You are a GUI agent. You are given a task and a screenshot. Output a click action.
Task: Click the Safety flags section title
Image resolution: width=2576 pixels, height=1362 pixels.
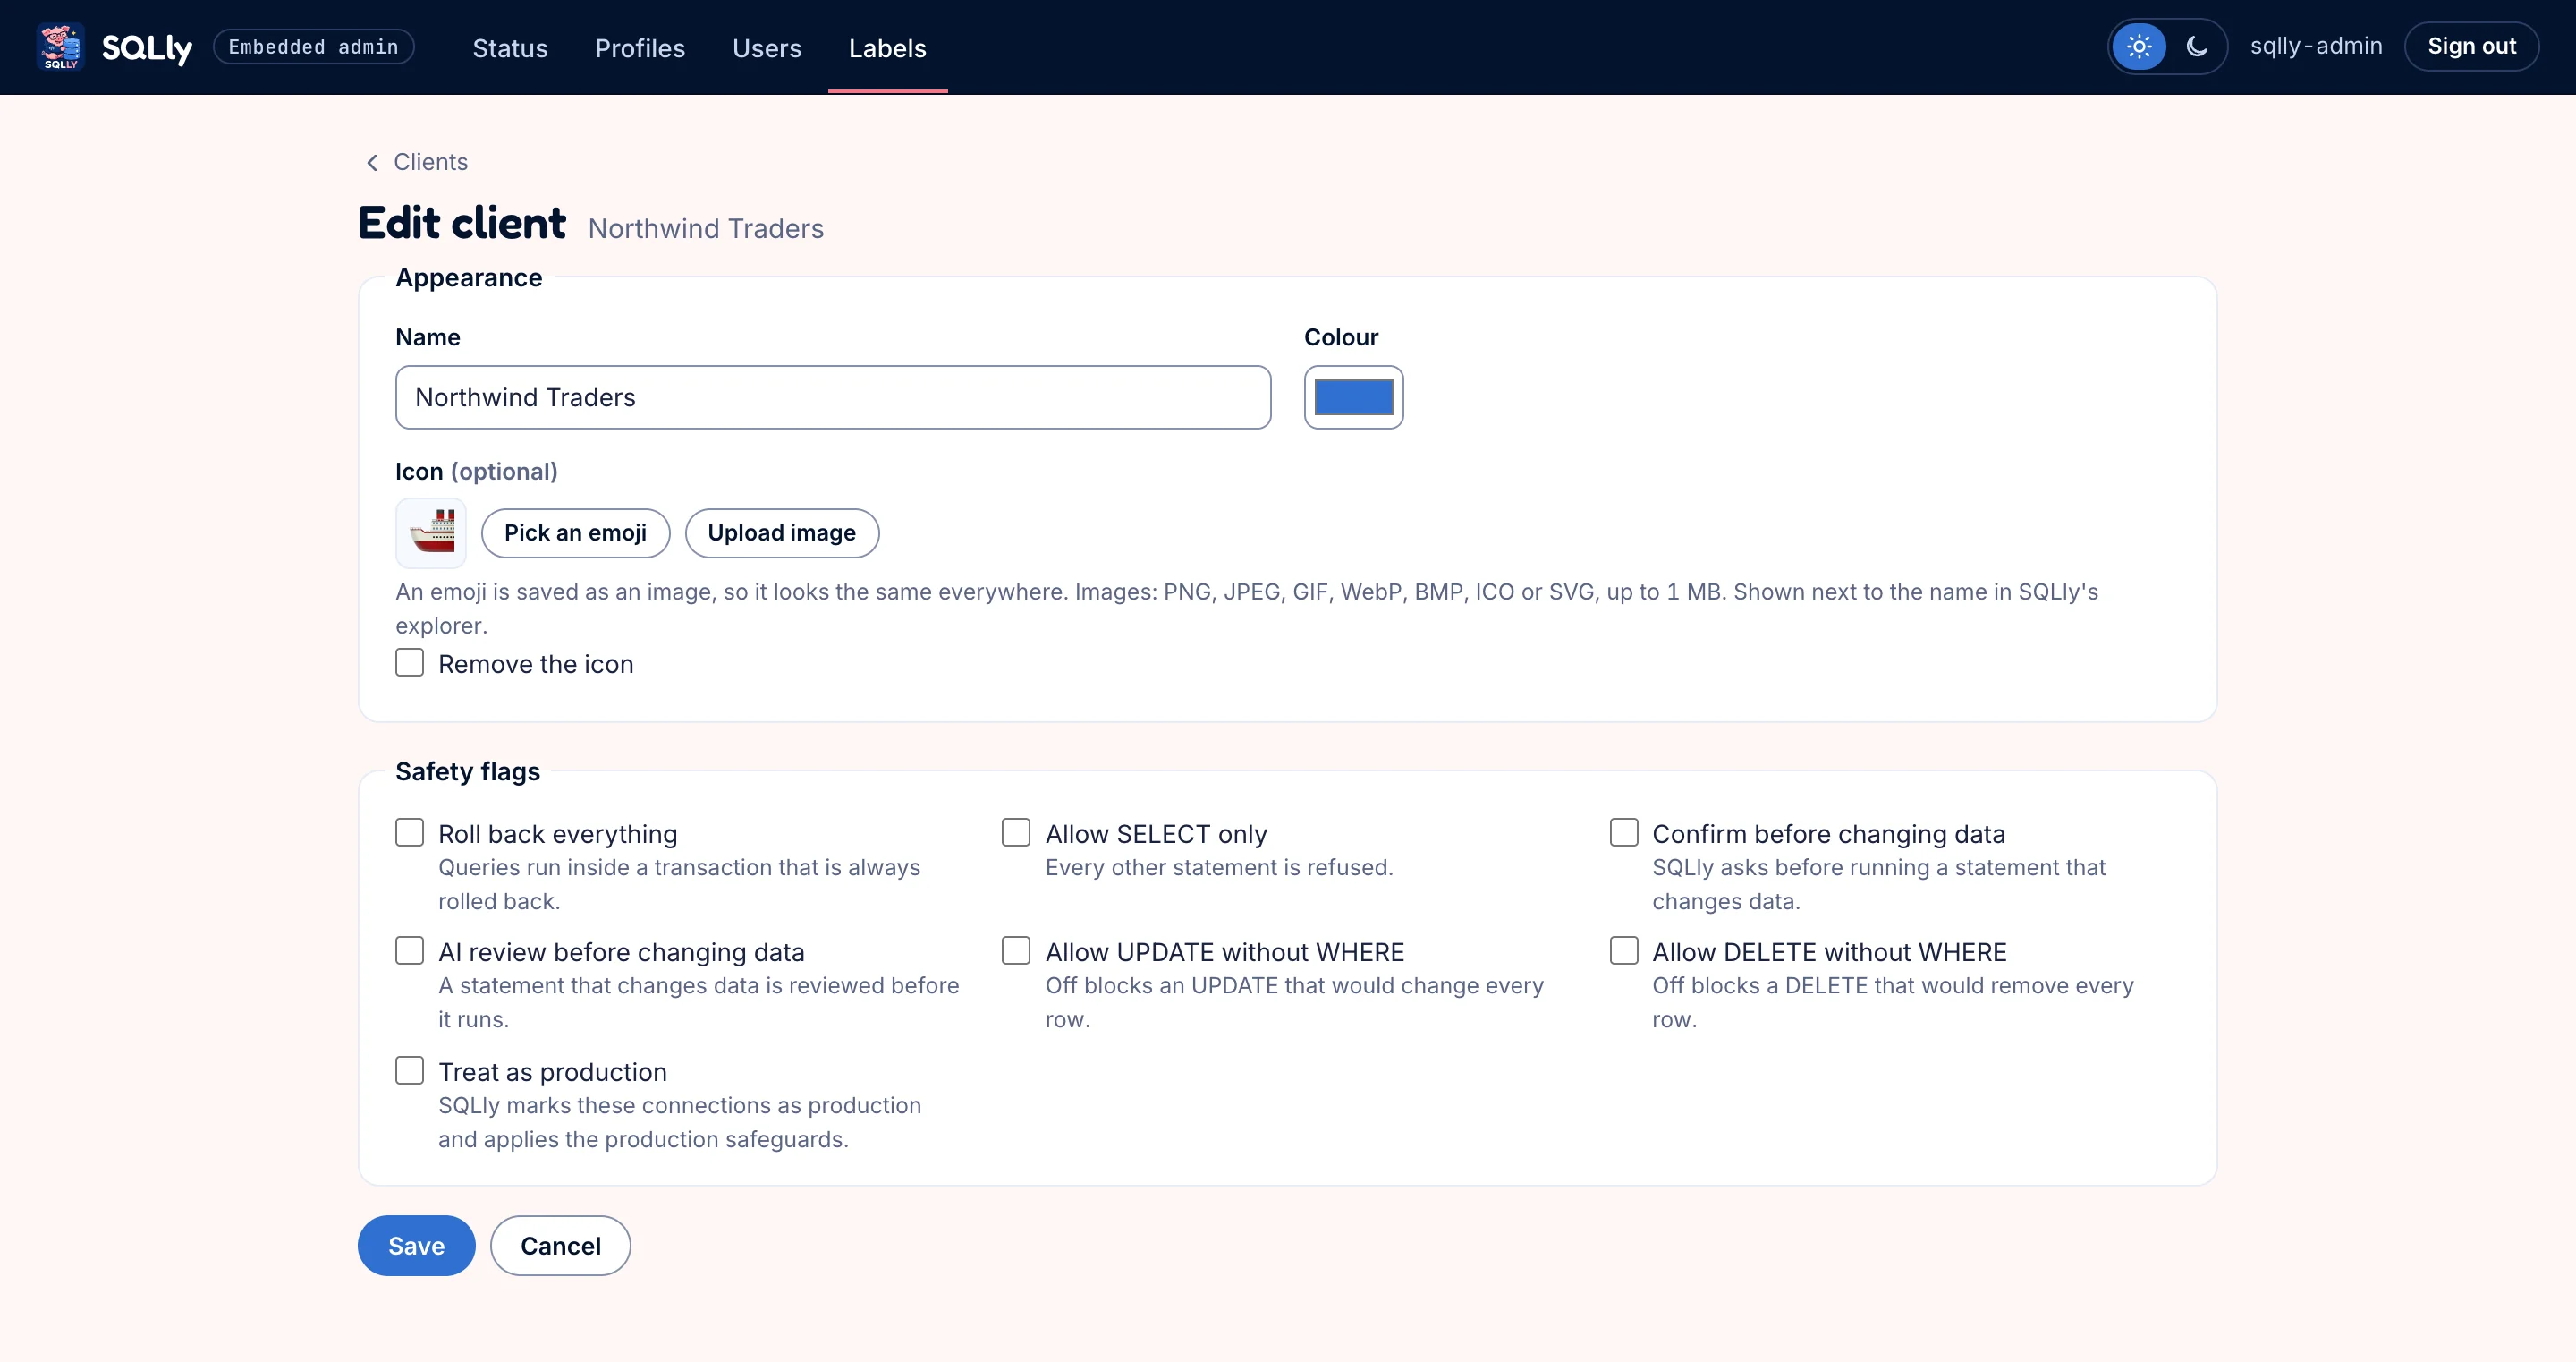[x=467, y=771]
